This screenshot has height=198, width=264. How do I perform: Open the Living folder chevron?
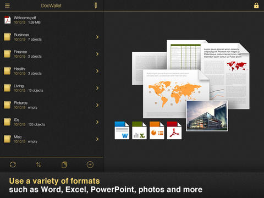tap(97, 88)
